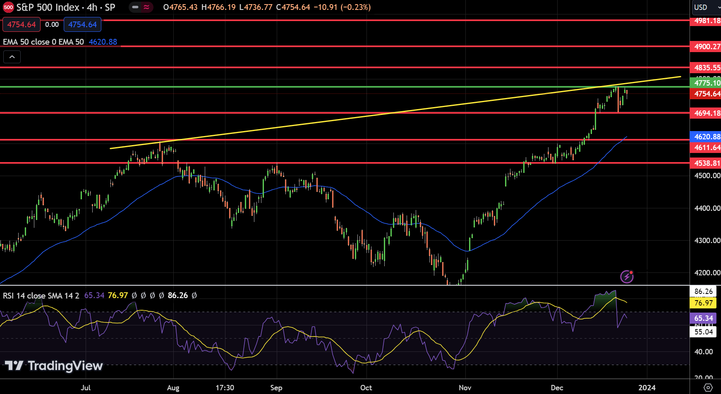Image resolution: width=721 pixels, height=394 pixels.
Task: Click the 4900.27 red price label
Action: (705, 47)
